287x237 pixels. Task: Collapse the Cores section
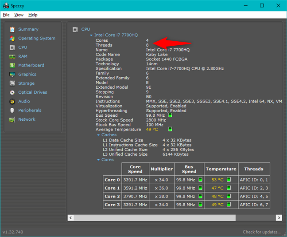point(98,160)
